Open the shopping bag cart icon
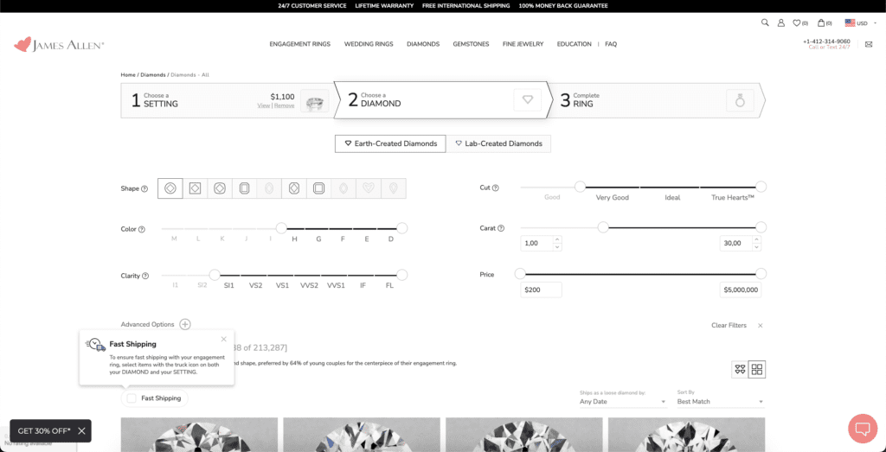This screenshot has width=886, height=452. click(x=821, y=23)
